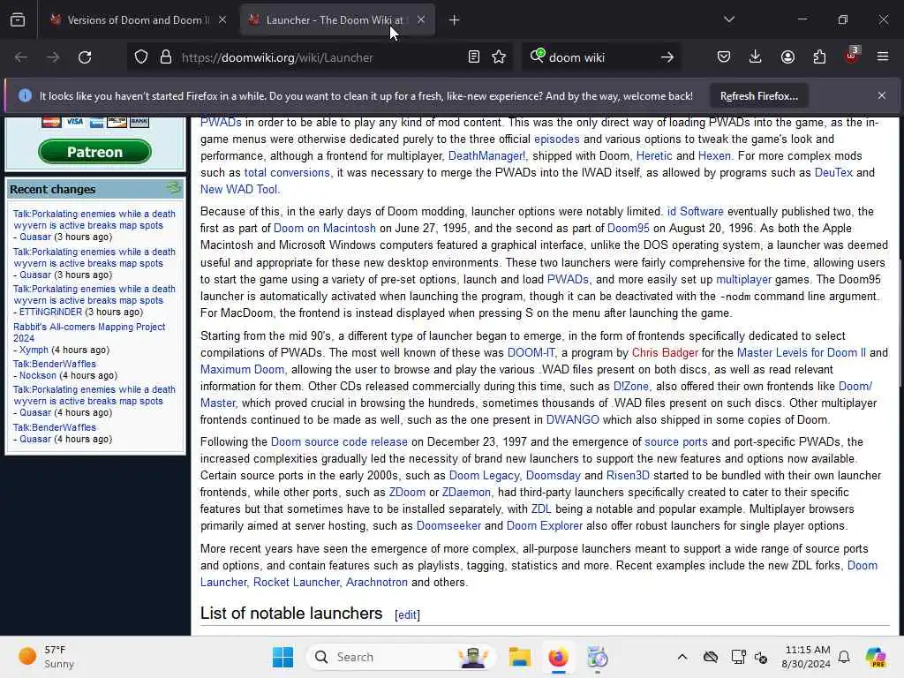Close the Versions of Doom tab
Image resolution: width=904 pixels, height=678 pixels.
(x=222, y=20)
